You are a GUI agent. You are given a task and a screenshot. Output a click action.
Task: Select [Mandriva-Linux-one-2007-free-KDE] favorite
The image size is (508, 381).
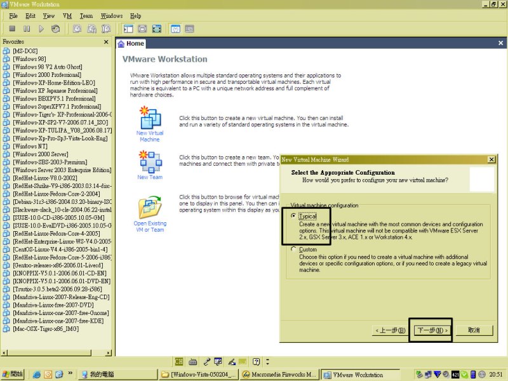point(58,321)
